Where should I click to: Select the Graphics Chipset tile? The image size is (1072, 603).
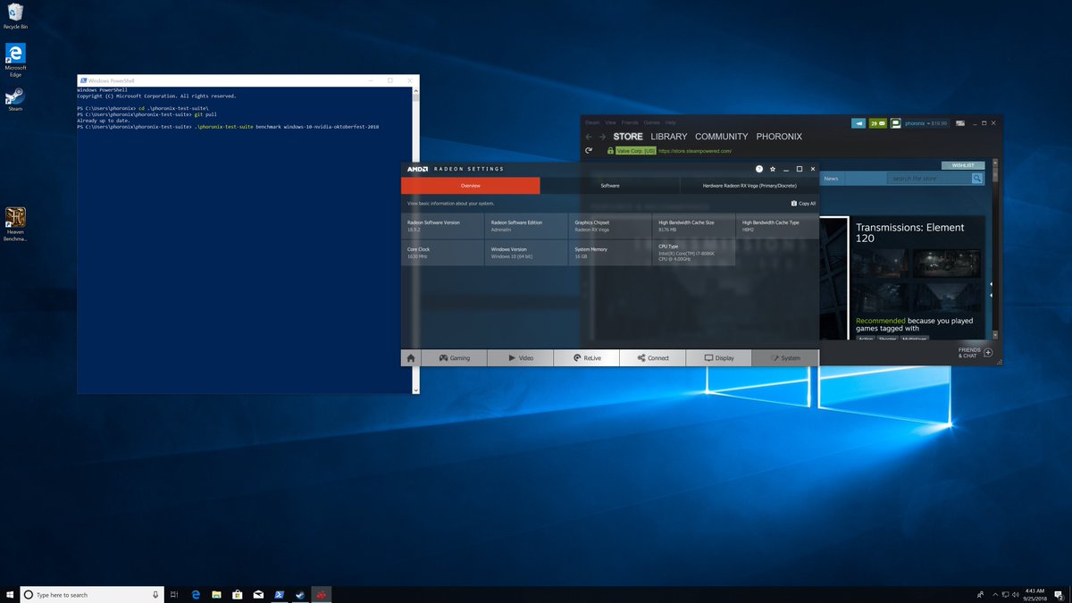tap(609, 226)
